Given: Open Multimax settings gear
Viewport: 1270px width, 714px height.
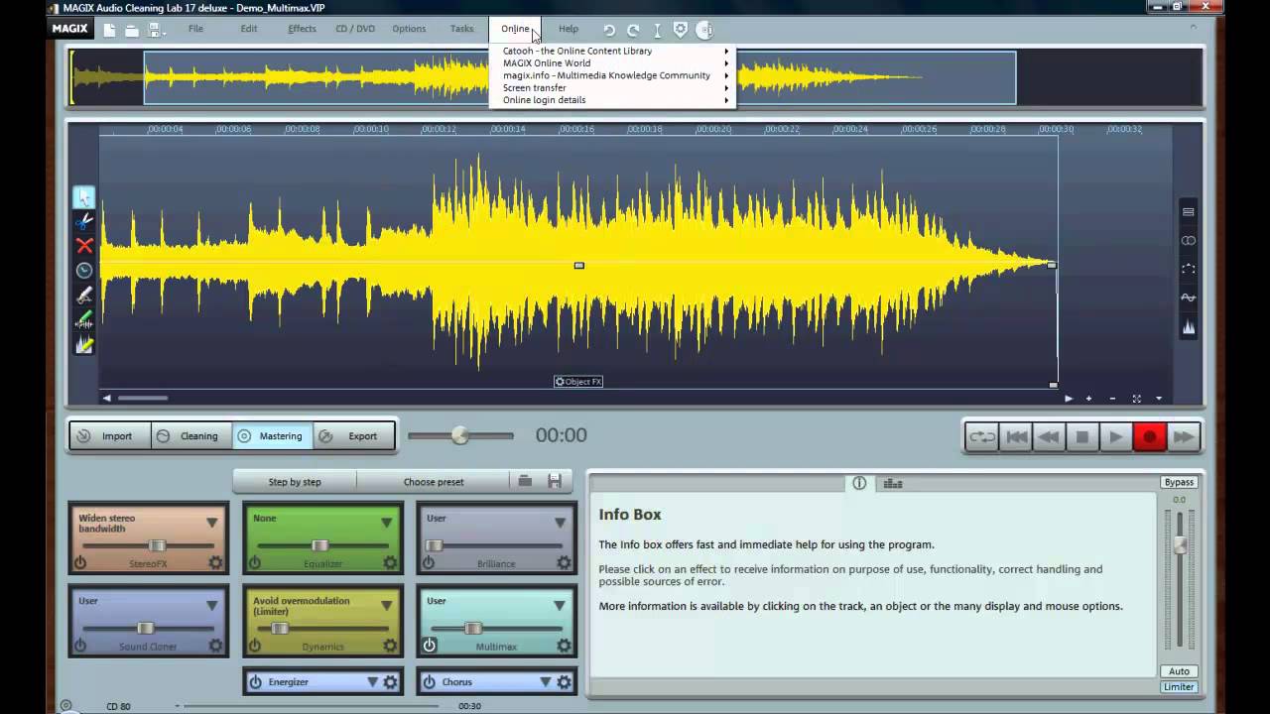Looking at the screenshot, I should pos(564,646).
